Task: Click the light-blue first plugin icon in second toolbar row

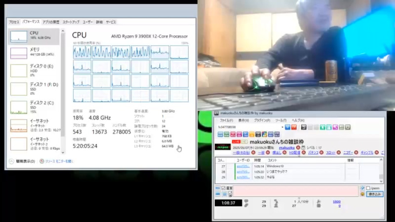Action: point(221,134)
